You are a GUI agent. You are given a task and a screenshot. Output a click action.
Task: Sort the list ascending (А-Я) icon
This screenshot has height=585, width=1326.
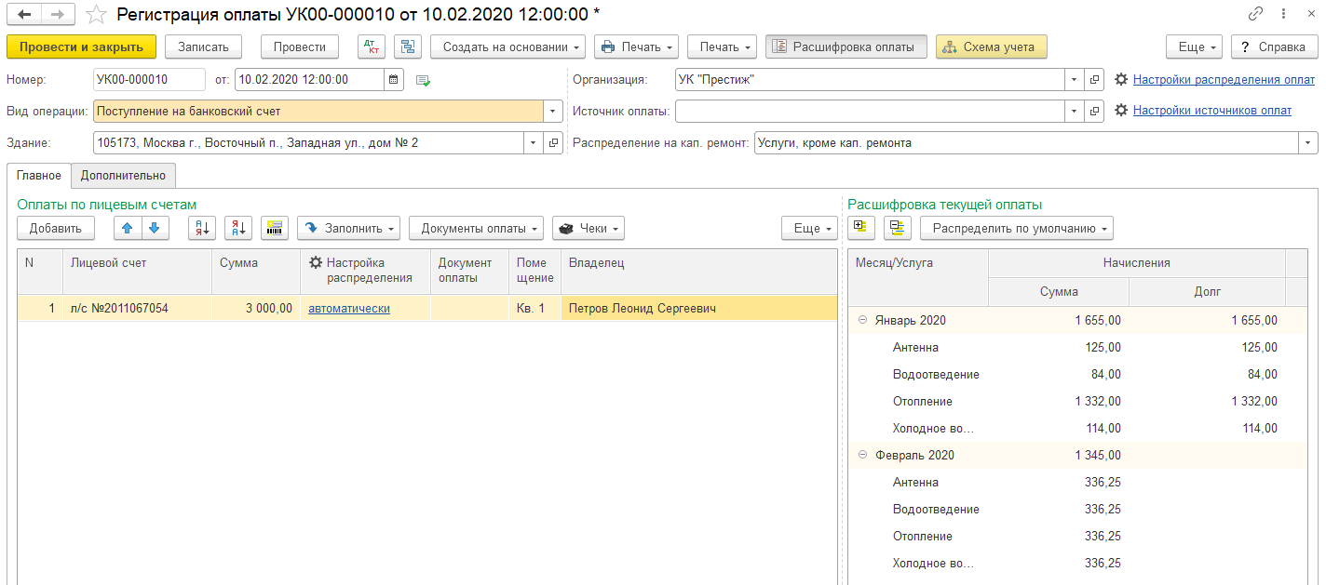click(x=202, y=228)
